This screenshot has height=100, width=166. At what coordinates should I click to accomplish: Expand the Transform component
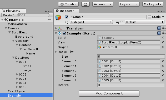[56, 28]
